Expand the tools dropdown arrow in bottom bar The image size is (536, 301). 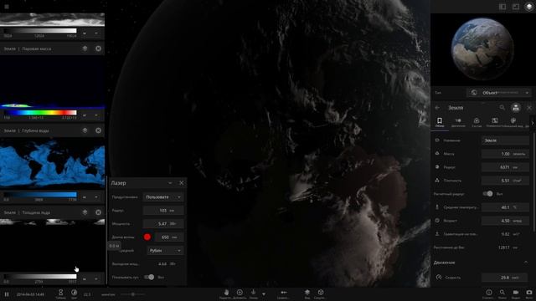pos(264,293)
